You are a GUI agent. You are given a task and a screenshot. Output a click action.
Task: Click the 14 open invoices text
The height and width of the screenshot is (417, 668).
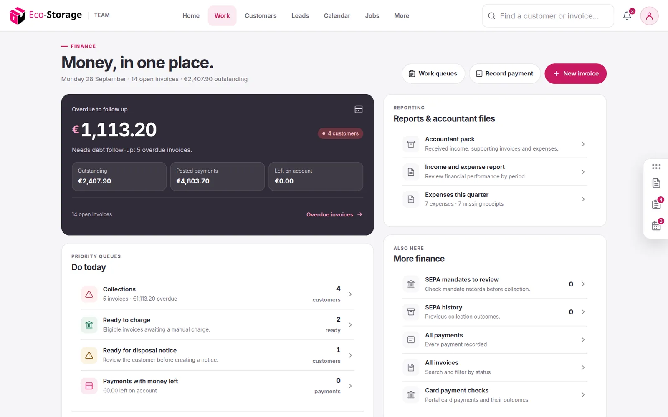92,214
